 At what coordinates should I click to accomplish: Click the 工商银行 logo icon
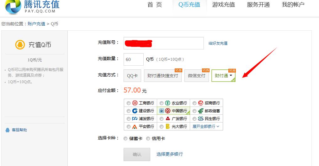[135, 103]
